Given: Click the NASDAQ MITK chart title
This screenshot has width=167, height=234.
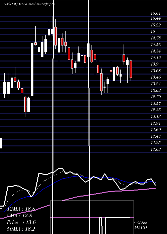Looking at the screenshot, I should [29, 4].
